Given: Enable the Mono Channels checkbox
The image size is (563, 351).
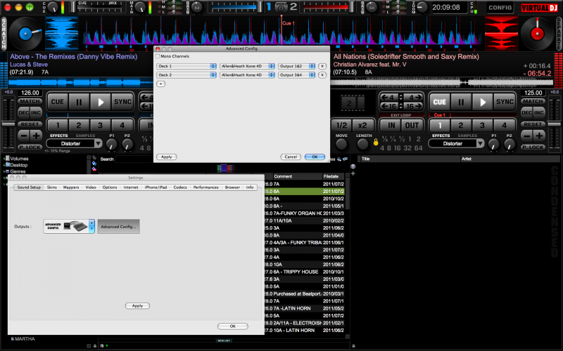Looking at the screenshot, I should pyautogui.click(x=158, y=56).
